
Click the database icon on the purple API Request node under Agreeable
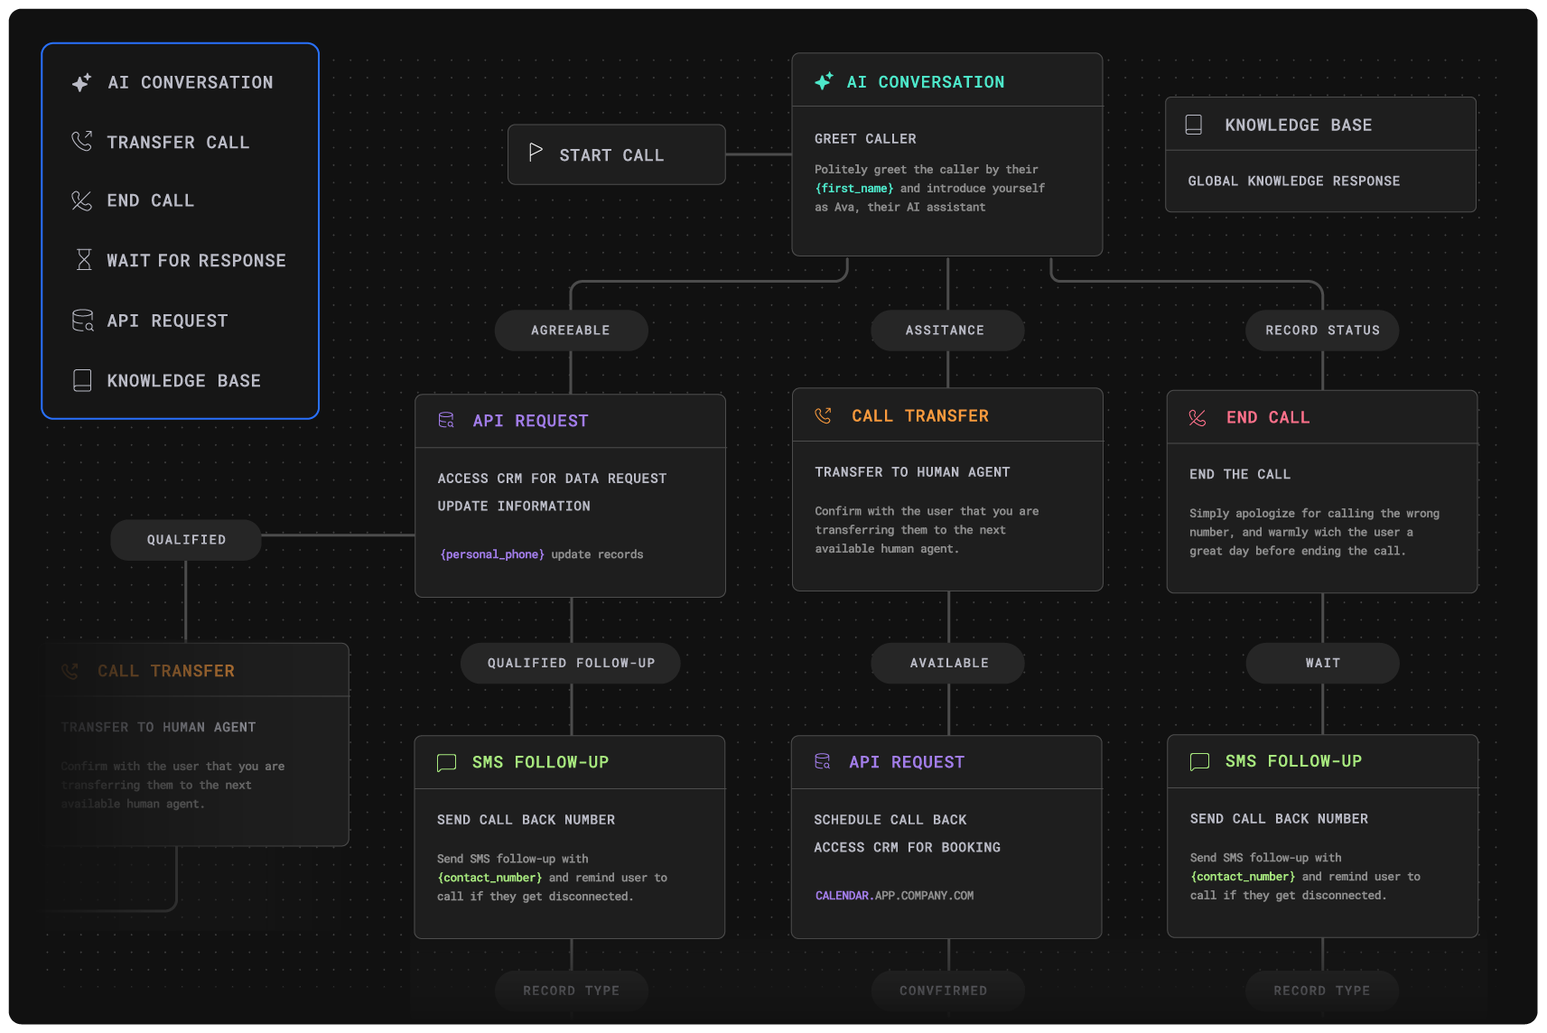[446, 420]
